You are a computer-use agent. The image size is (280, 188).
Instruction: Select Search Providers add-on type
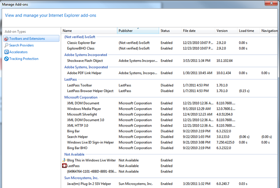(22, 45)
